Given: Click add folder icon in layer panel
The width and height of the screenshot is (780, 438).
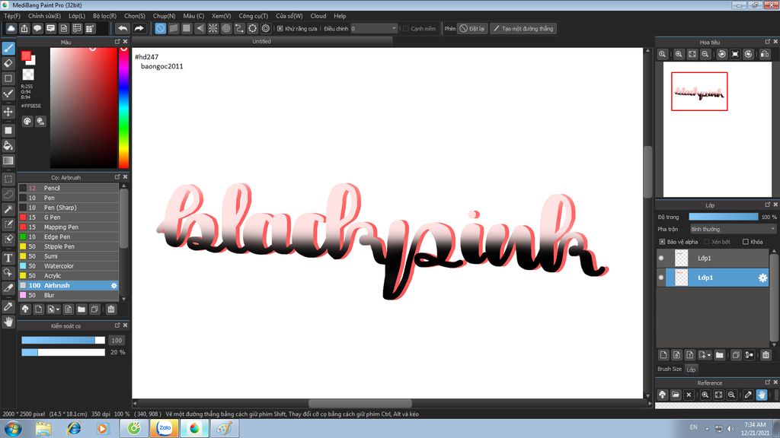Looking at the screenshot, I should (719, 354).
